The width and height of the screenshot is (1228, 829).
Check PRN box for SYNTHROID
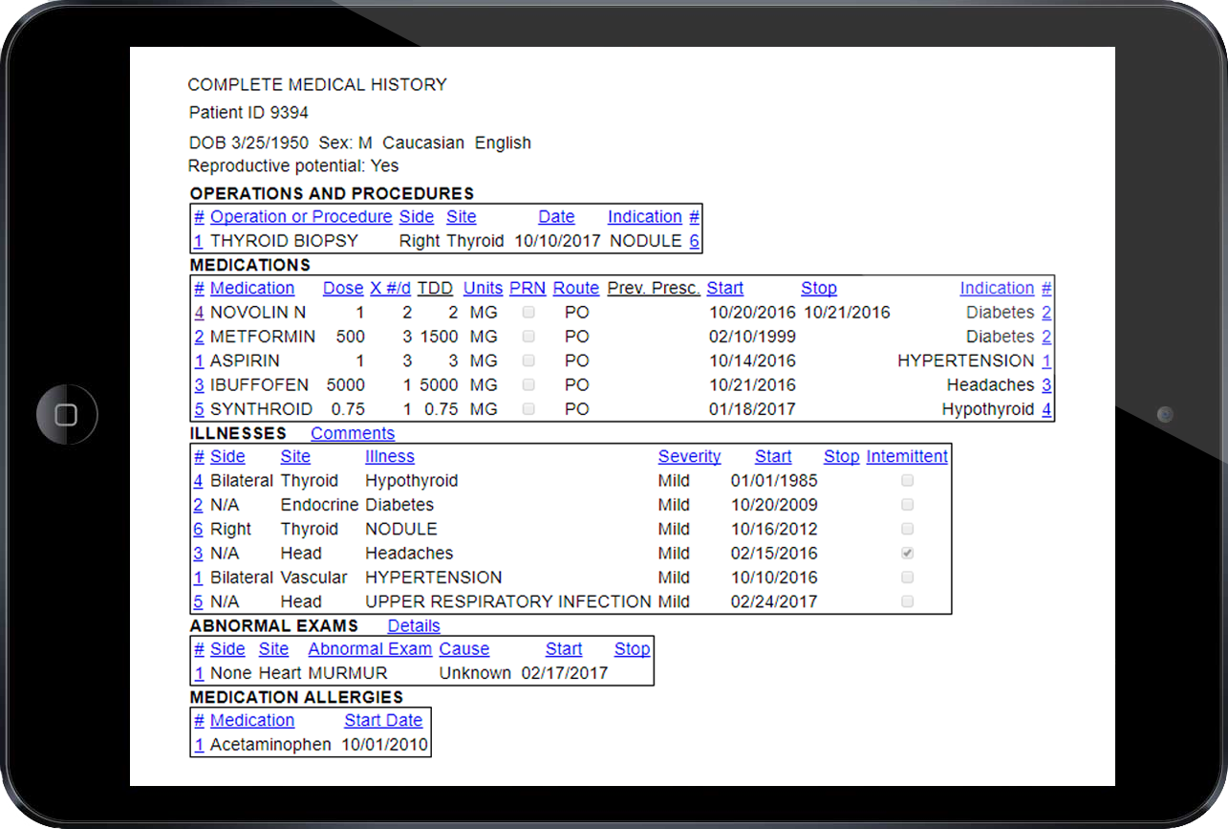click(528, 409)
